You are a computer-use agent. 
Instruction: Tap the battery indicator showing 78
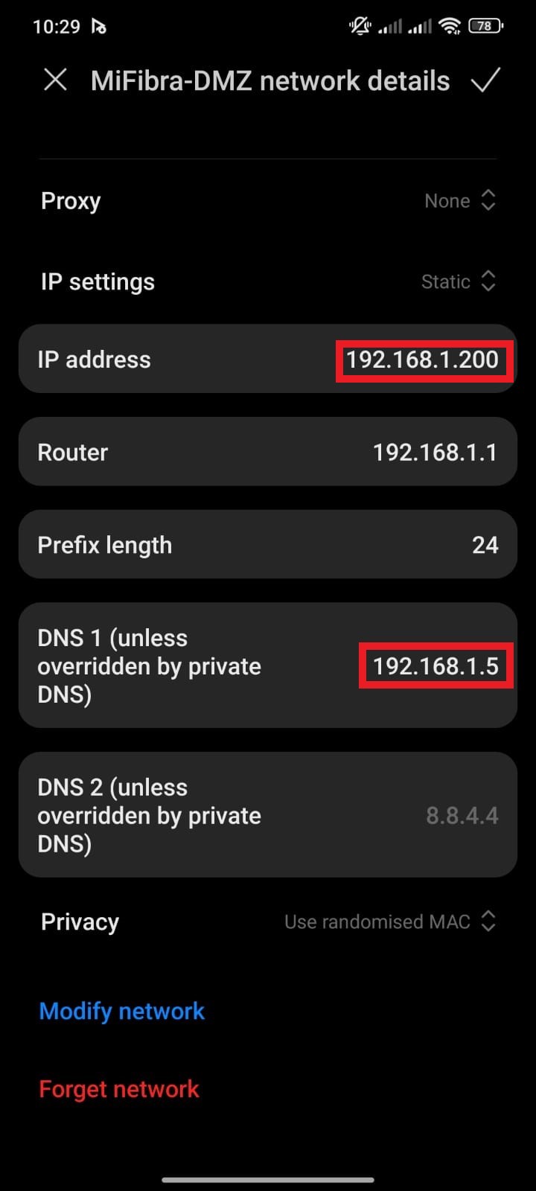click(484, 25)
